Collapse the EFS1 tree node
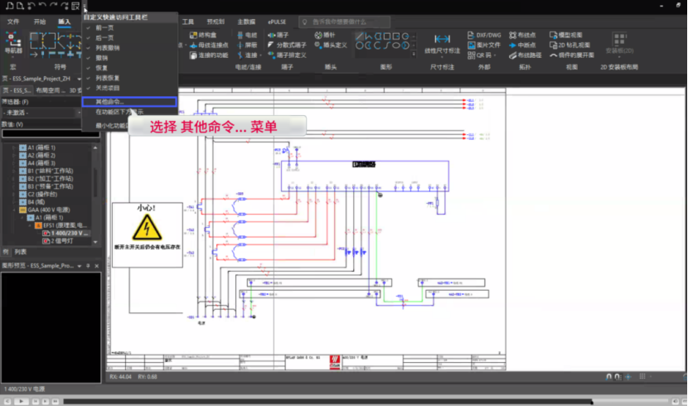The height and width of the screenshot is (406, 688). (30, 225)
